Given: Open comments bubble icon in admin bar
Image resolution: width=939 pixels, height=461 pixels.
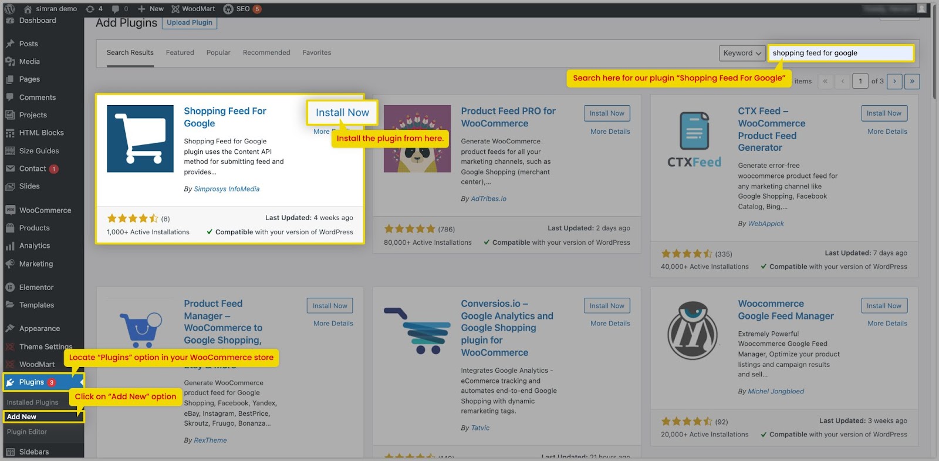Looking at the screenshot, I should (115, 9).
